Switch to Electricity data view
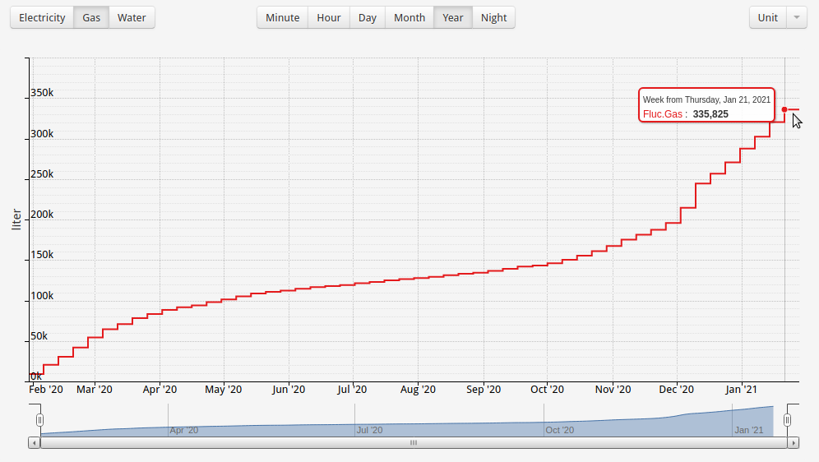This screenshot has width=819, height=462. point(42,17)
